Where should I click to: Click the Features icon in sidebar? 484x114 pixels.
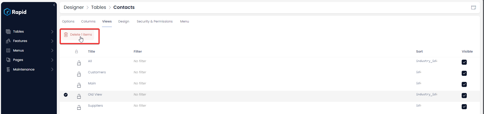pyautogui.click(x=8, y=41)
